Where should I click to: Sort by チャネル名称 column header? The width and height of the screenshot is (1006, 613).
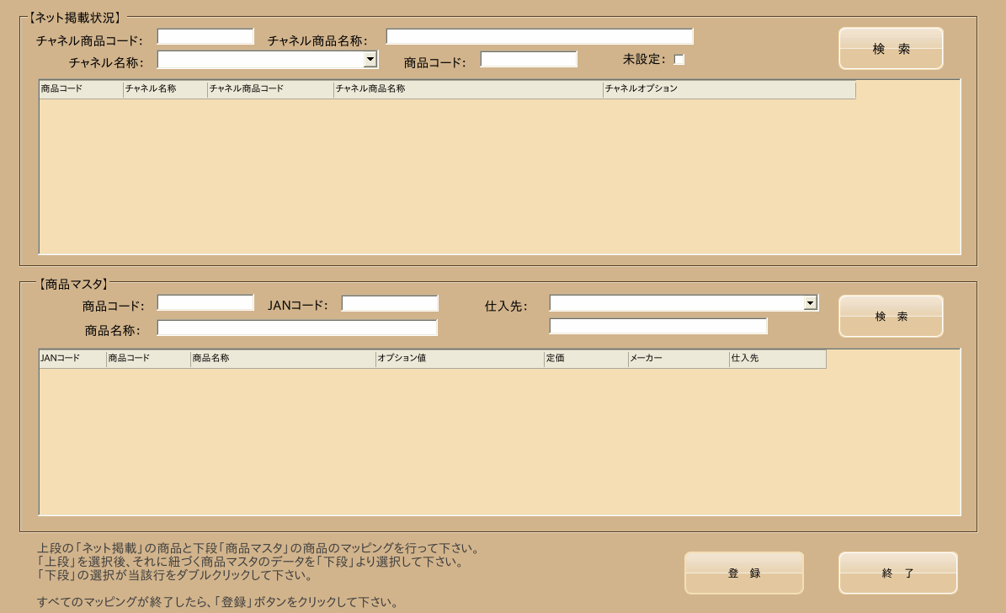click(x=165, y=89)
